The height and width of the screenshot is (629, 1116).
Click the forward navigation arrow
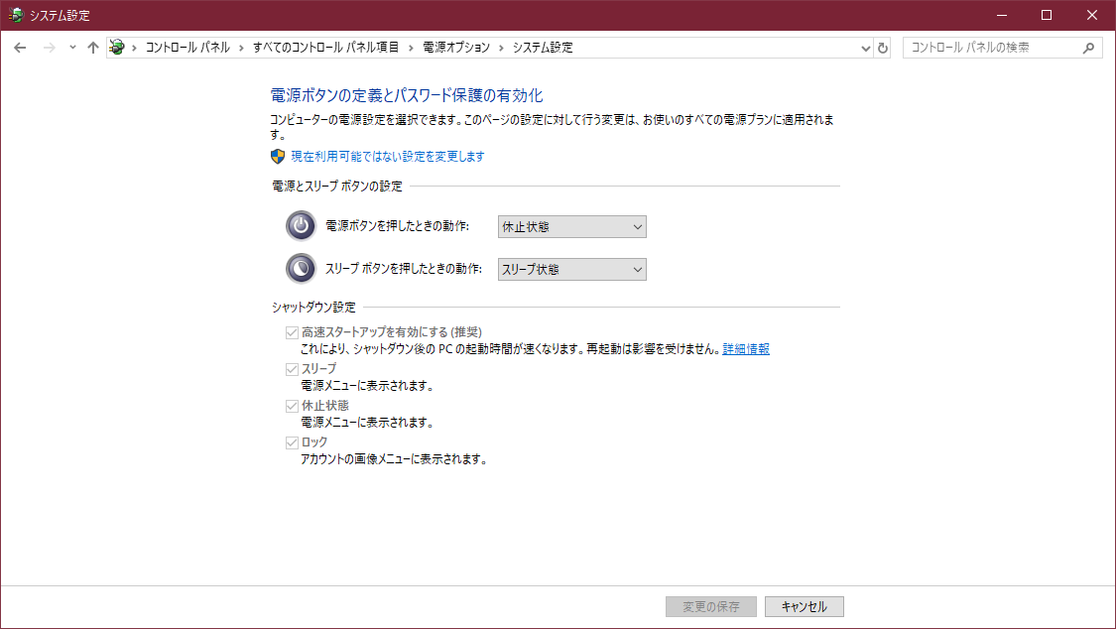point(50,48)
